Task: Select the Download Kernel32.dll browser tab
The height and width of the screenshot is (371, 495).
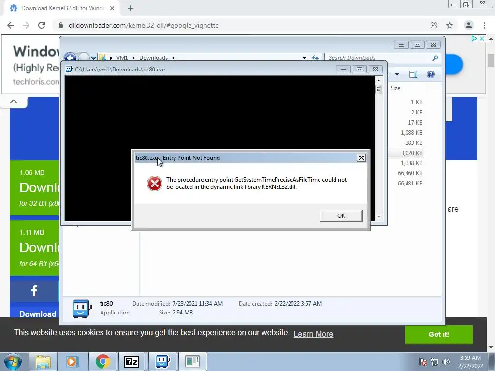Action: (62, 8)
